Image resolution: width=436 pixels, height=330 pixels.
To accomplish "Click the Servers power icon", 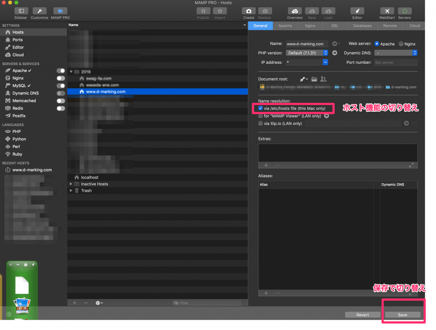I will (404, 11).
